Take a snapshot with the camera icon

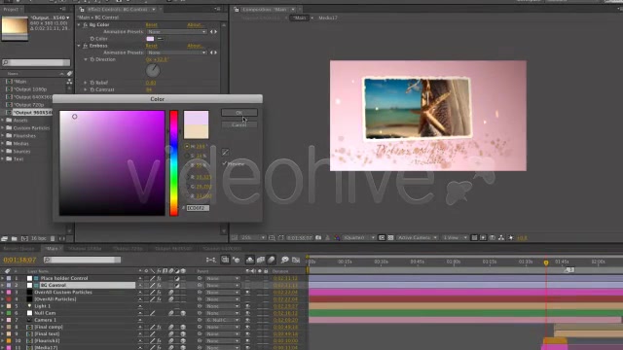pyautogui.click(x=318, y=237)
